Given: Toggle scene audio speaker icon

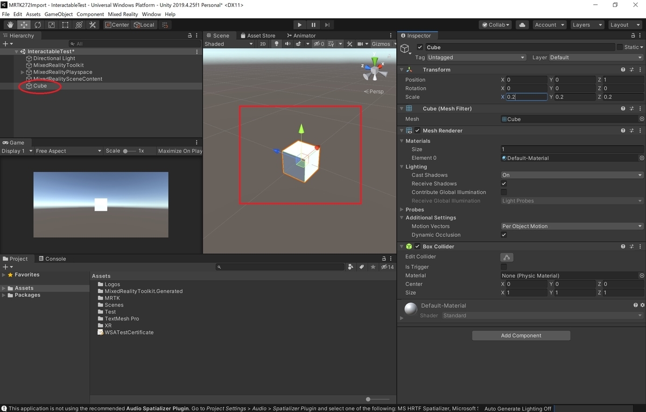Looking at the screenshot, I should click(x=288, y=44).
